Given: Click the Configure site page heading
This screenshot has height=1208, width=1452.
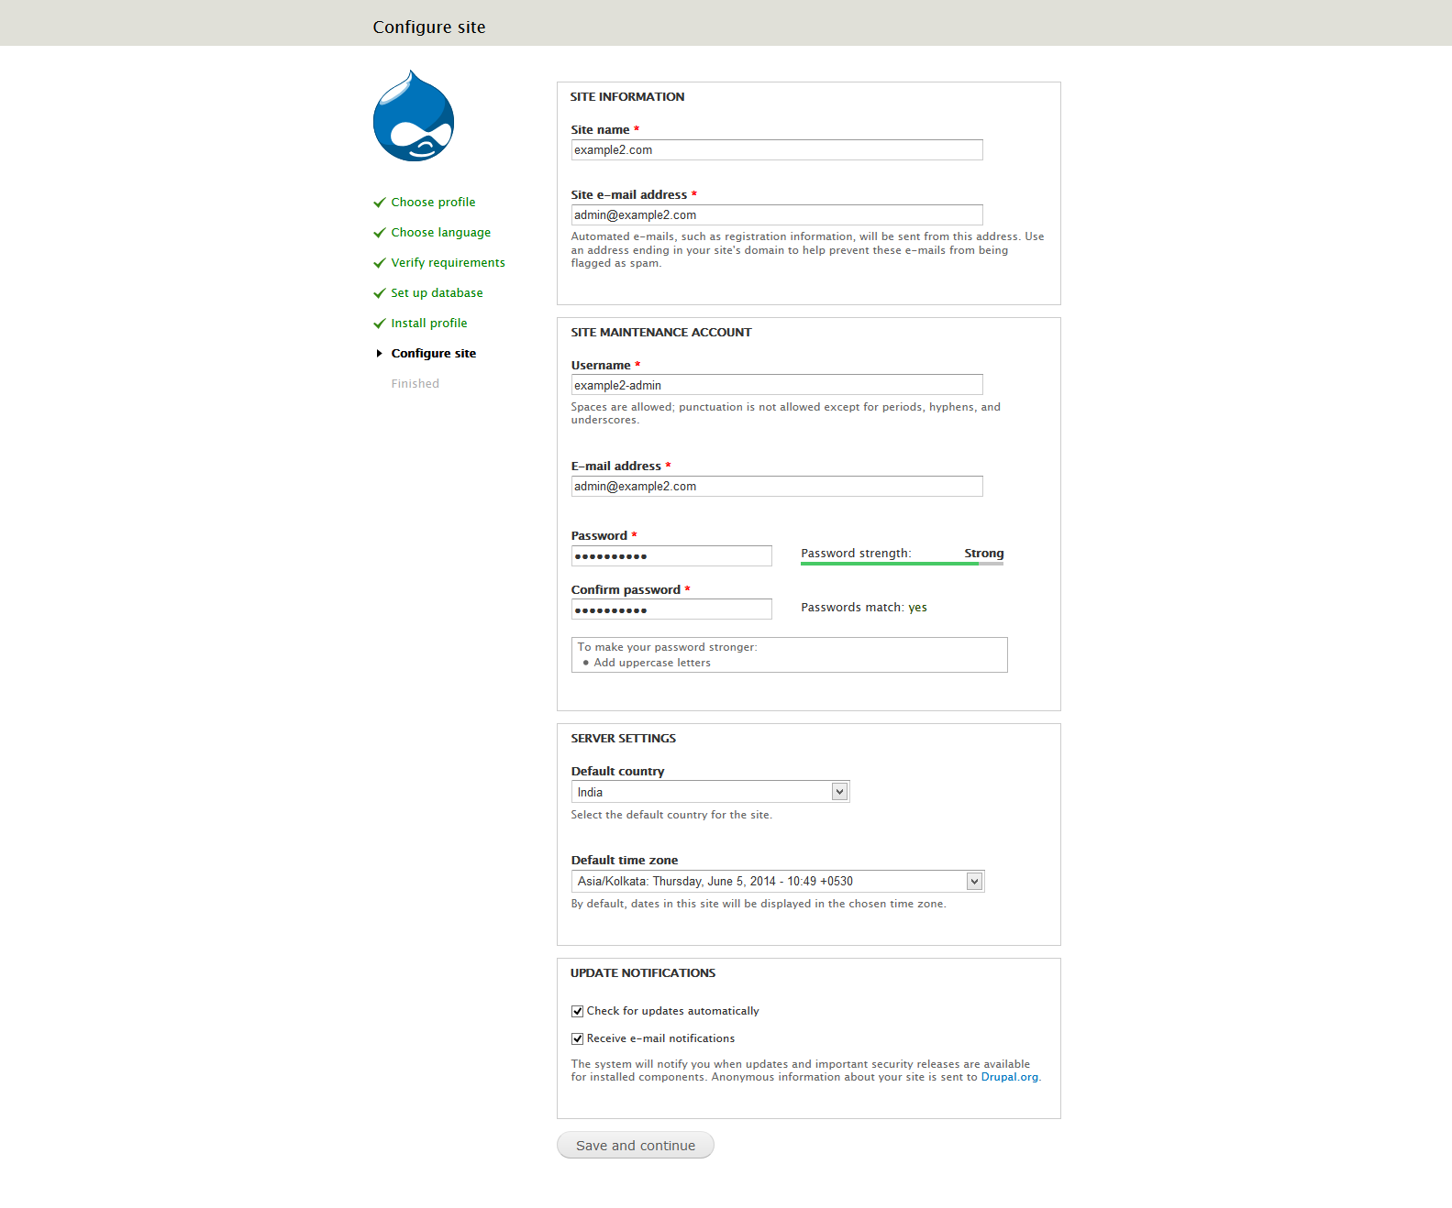Looking at the screenshot, I should pyautogui.click(x=429, y=27).
